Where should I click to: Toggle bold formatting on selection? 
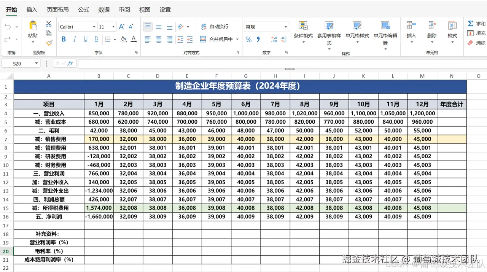coord(64,39)
